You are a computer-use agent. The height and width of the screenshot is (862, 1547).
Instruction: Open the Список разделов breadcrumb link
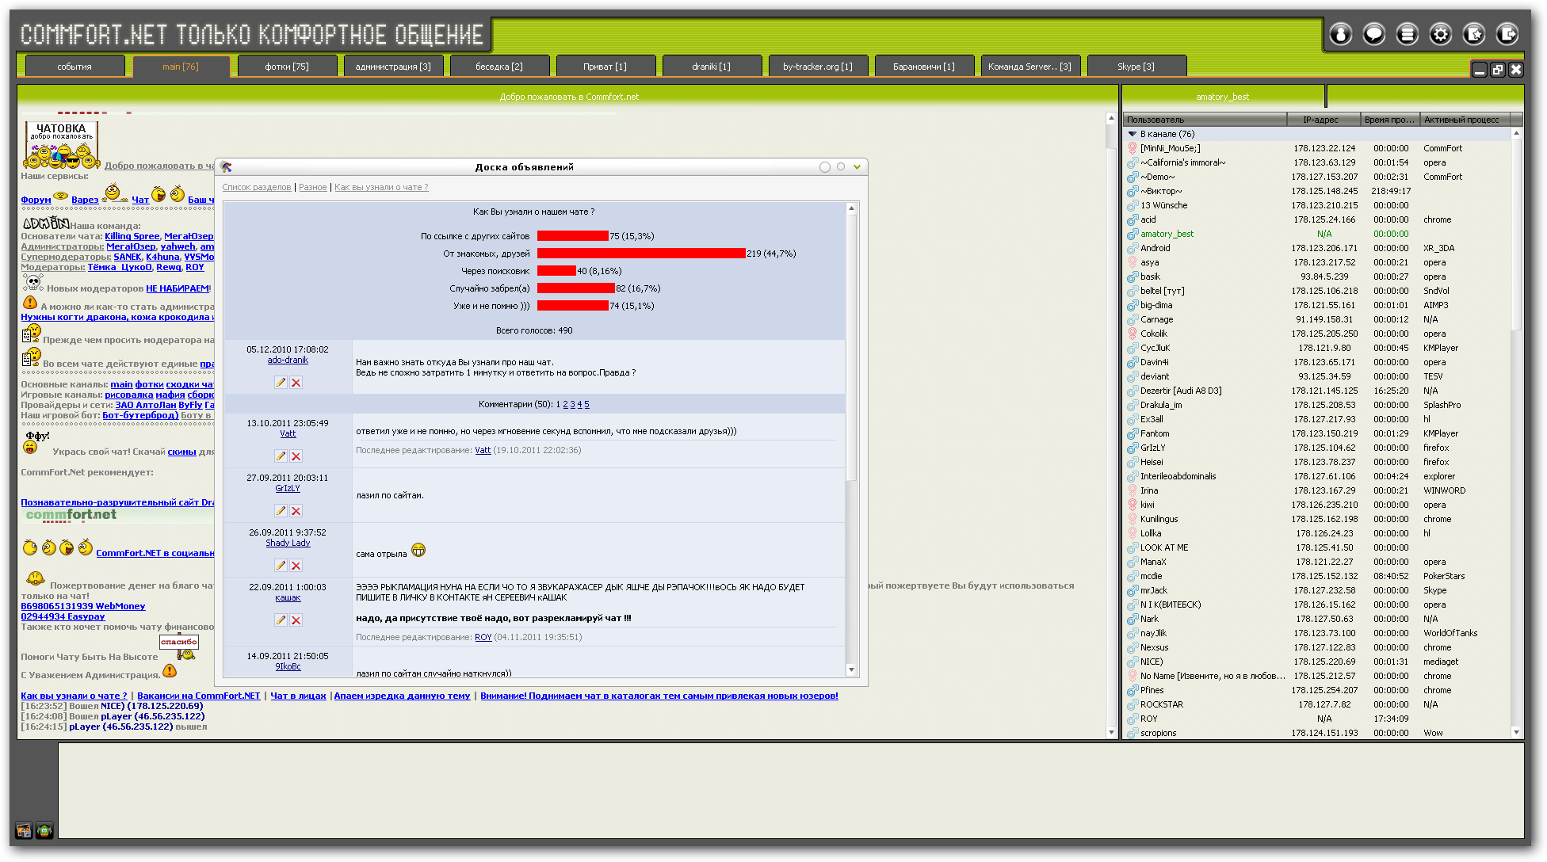pyautogui.click(x=257, y=187)
